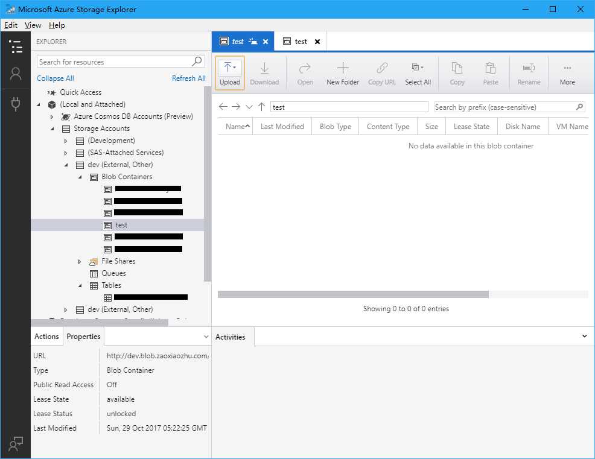
Task: Expand the File Shares node
Action: point(79,261)
